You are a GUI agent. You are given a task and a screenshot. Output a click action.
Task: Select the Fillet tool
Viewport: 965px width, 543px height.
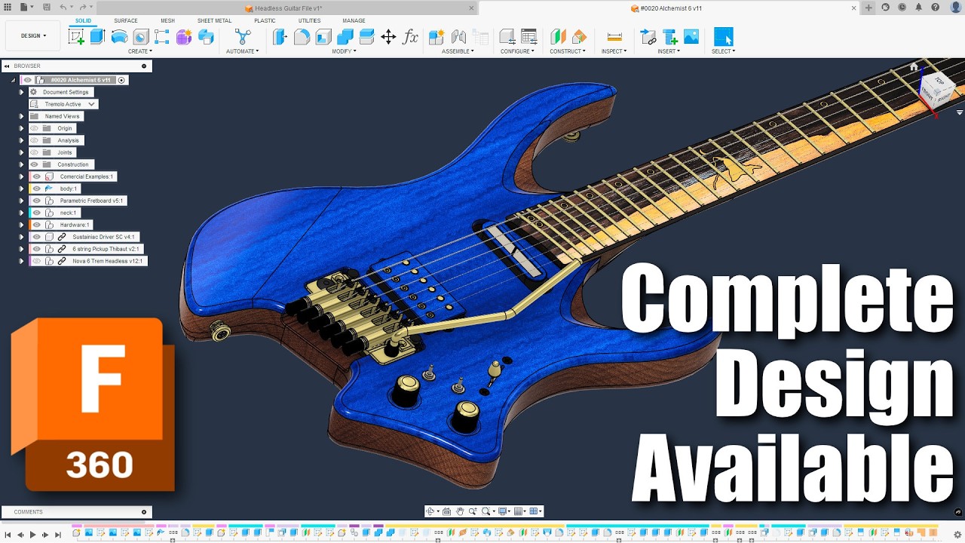tap(302, 36)
